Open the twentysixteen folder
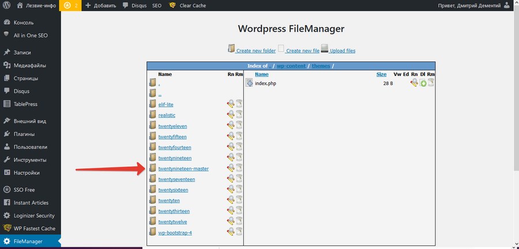Viewport: 519px width, 249px height. (x=173, y=190)
